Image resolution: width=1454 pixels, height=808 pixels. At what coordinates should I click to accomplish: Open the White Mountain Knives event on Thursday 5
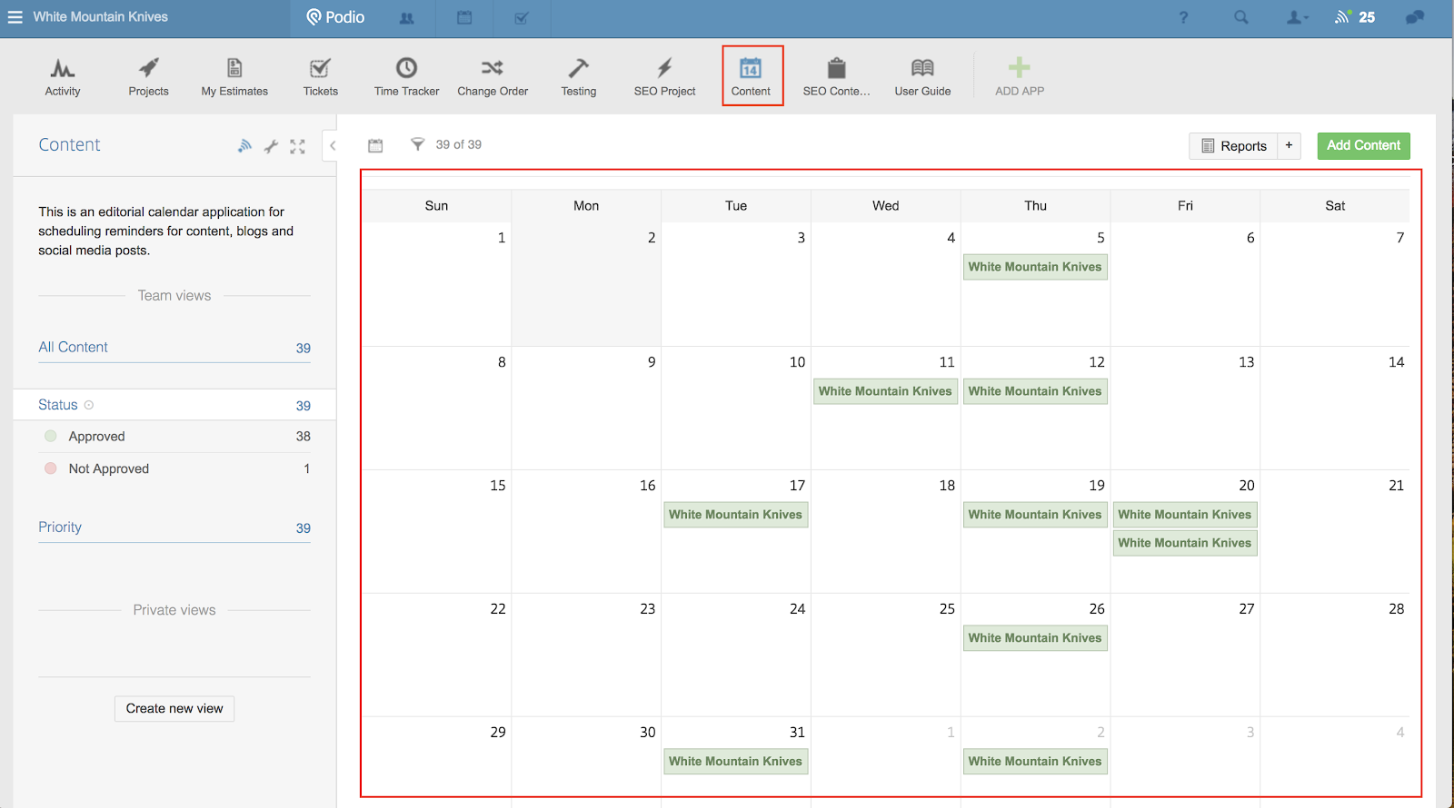click(1035, 267)
